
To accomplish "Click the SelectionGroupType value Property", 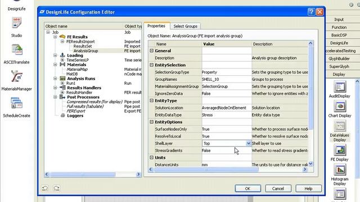I will (x=209, y=72).
